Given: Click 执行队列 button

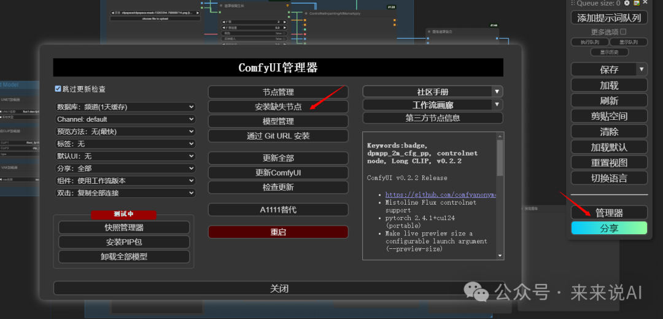Looking at the screenshot, I should click(x=590, y=42).
